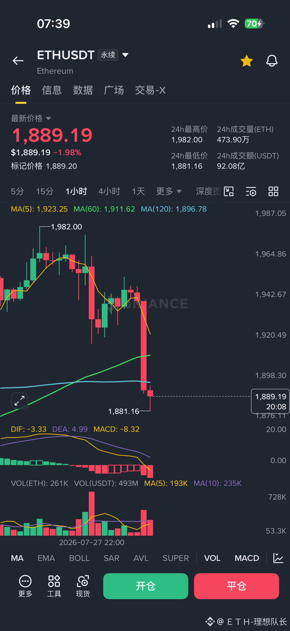Select the 5分 timeframe

tap(18, 191)
